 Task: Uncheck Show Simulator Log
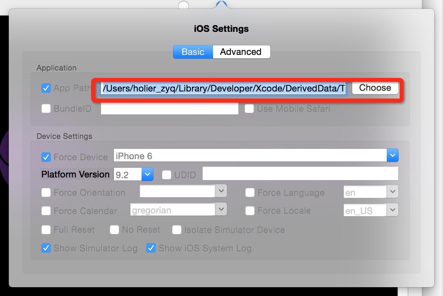tap(46, 248)
